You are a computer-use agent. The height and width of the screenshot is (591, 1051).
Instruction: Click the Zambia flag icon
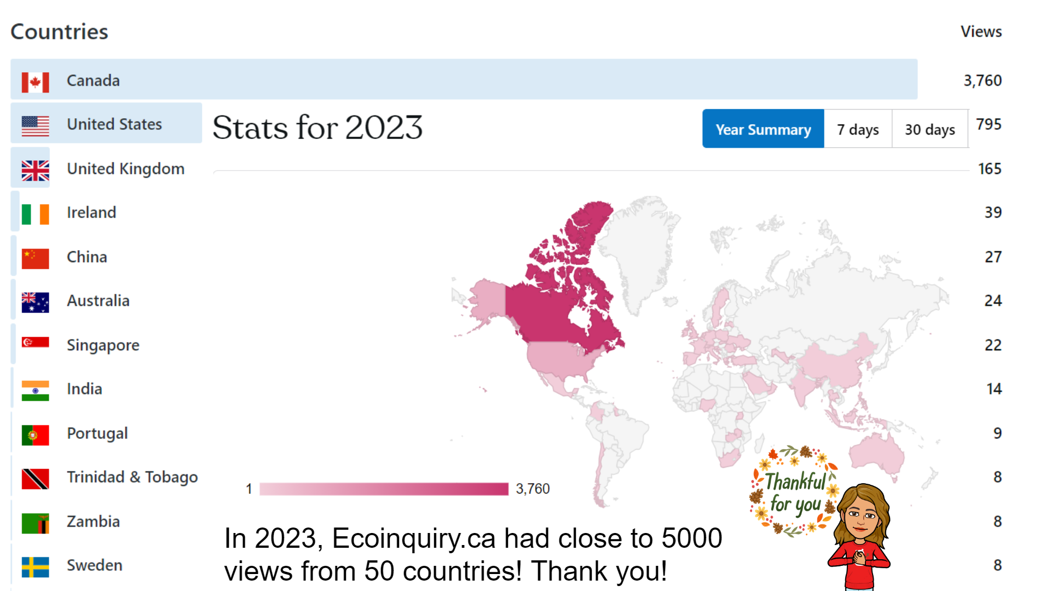(35, 523)
